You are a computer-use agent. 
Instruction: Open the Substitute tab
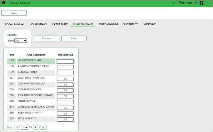click(131, 24)
